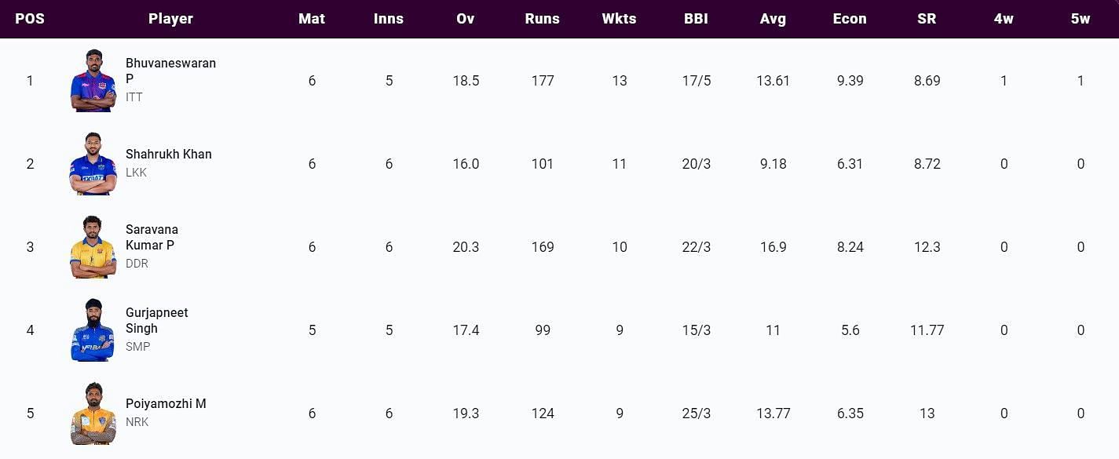Viewport: 1119px width, 459px height.
Task: Open Poiyamozhi M name link
Action: [166, 404]
